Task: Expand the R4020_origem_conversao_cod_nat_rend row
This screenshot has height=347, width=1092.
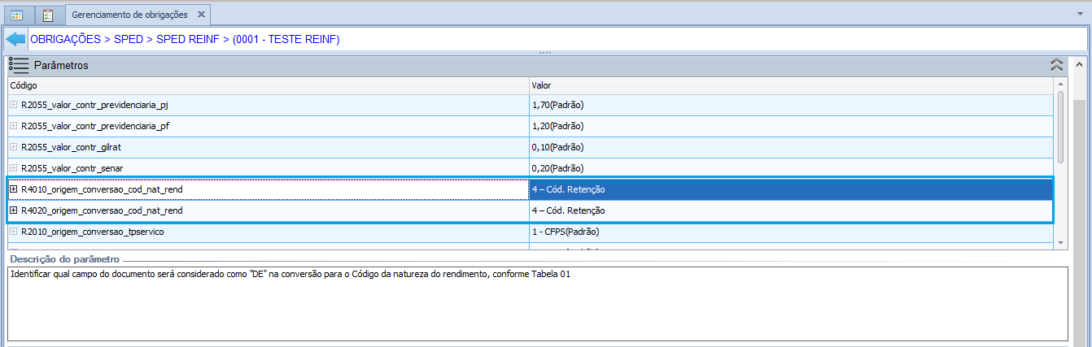Action: click(13, 210)
